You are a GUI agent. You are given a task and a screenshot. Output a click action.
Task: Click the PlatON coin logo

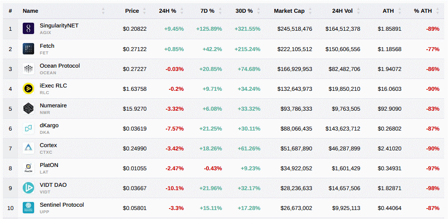(28, 168)
